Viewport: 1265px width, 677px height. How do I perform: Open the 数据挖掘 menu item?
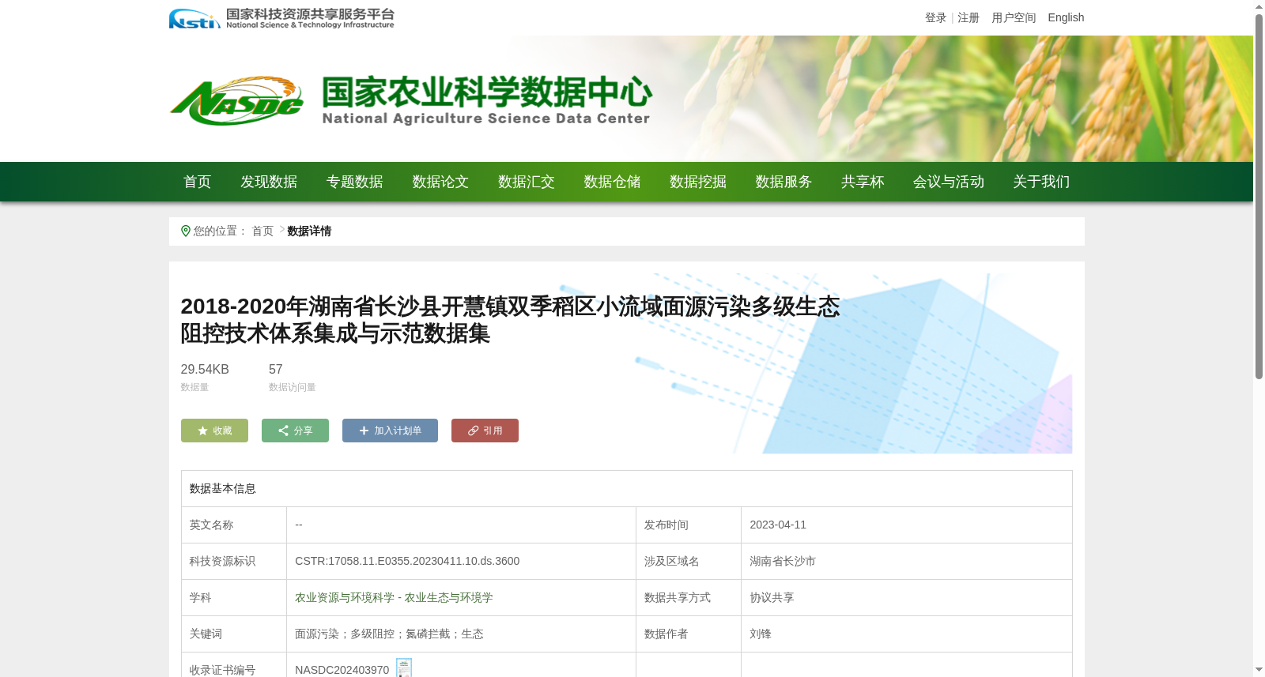tap(698, 182)
